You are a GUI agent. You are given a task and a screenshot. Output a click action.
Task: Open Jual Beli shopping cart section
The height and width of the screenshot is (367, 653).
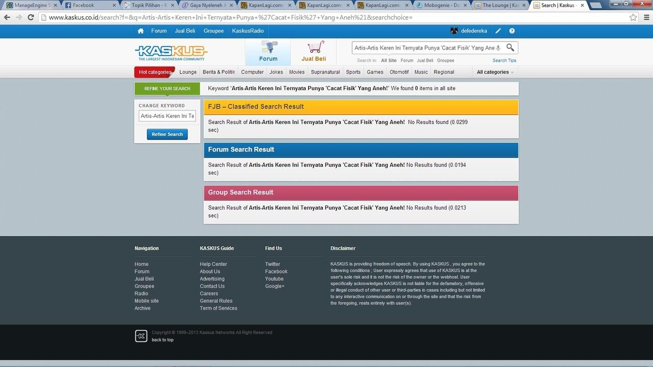tap(313, 51)
